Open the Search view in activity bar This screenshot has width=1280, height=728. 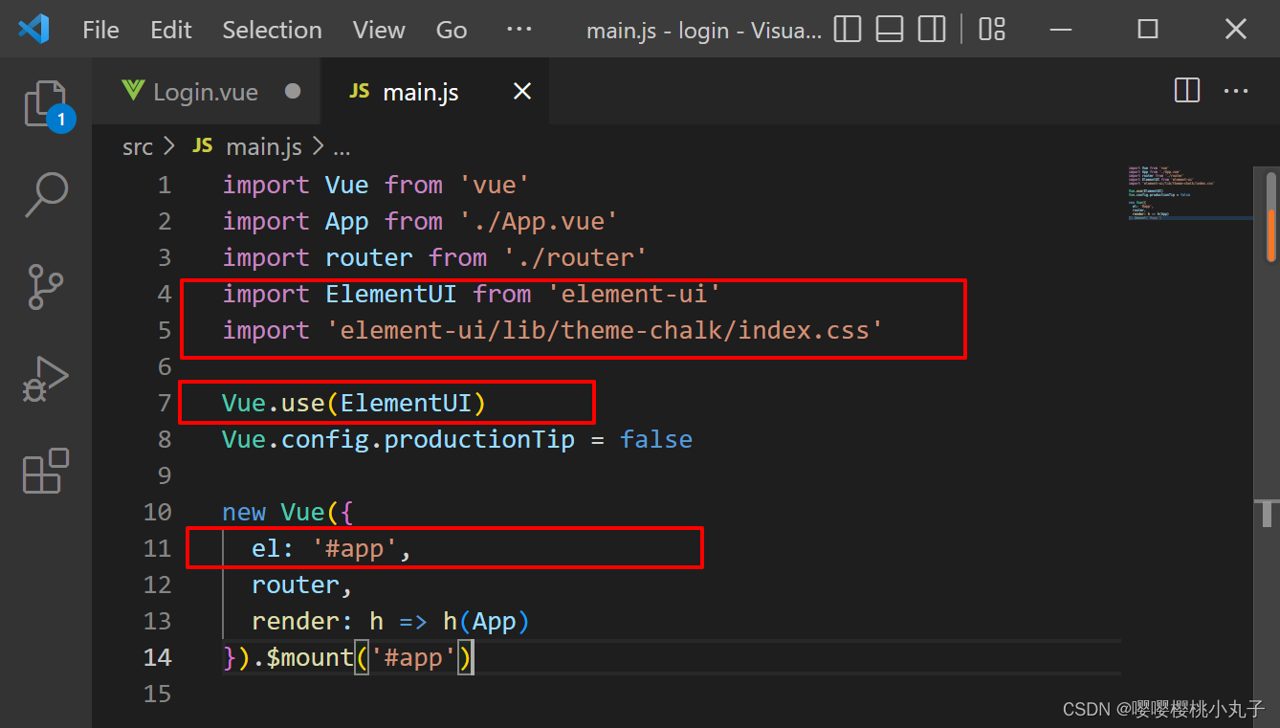coord(46,195)
